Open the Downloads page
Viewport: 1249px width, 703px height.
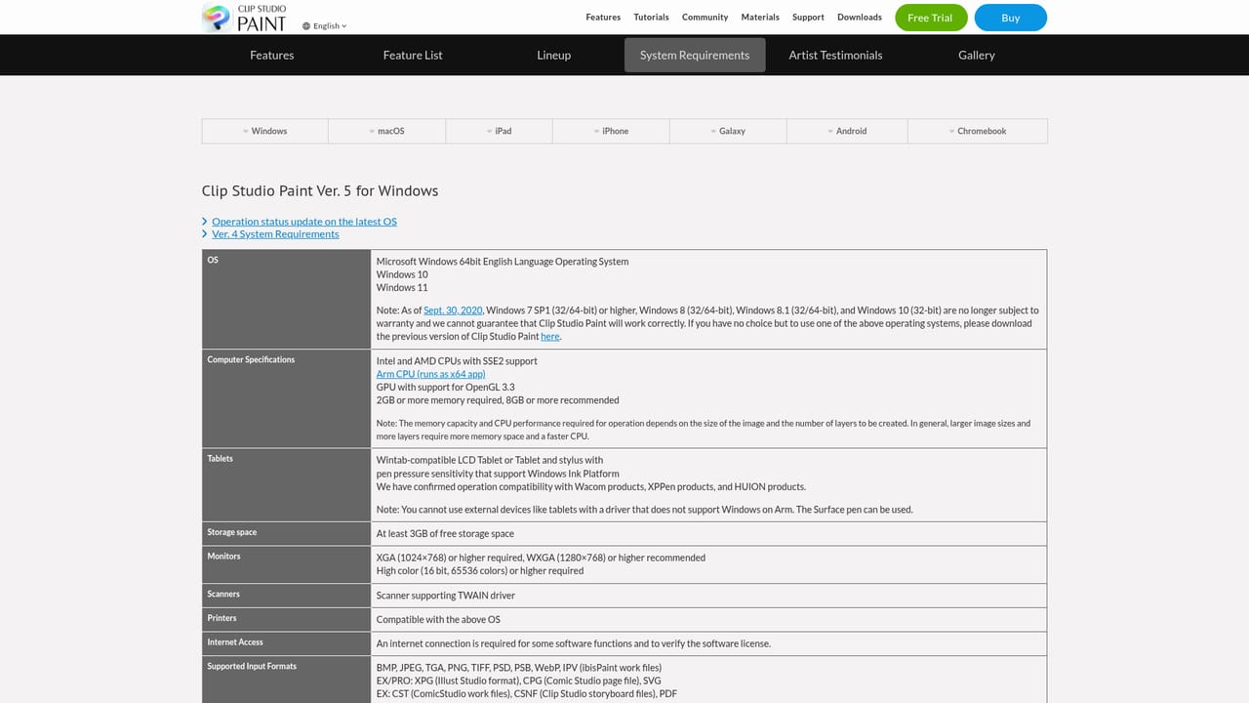click(860, 18)
